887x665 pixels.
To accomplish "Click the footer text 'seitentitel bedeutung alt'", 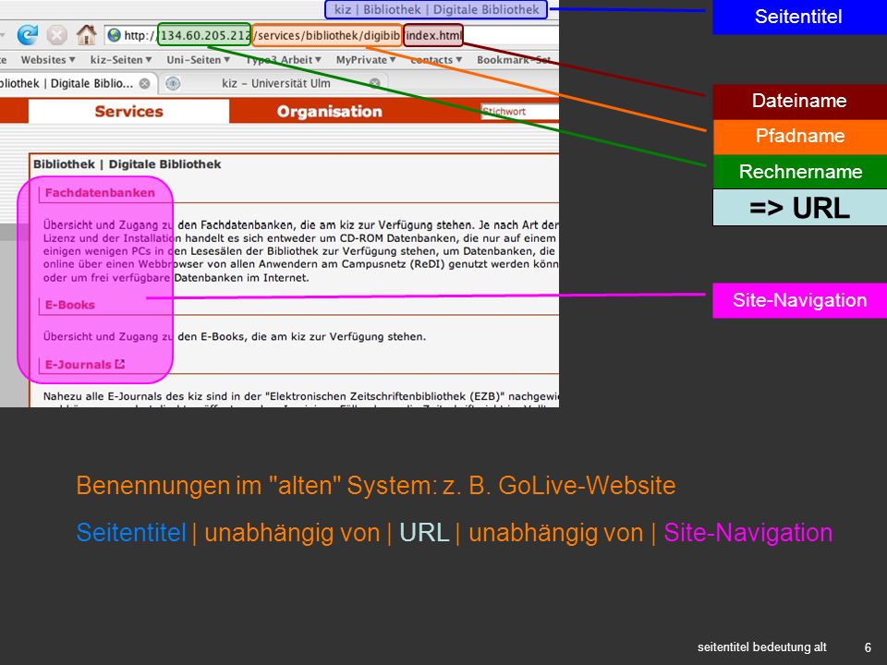I will [762, 647].
